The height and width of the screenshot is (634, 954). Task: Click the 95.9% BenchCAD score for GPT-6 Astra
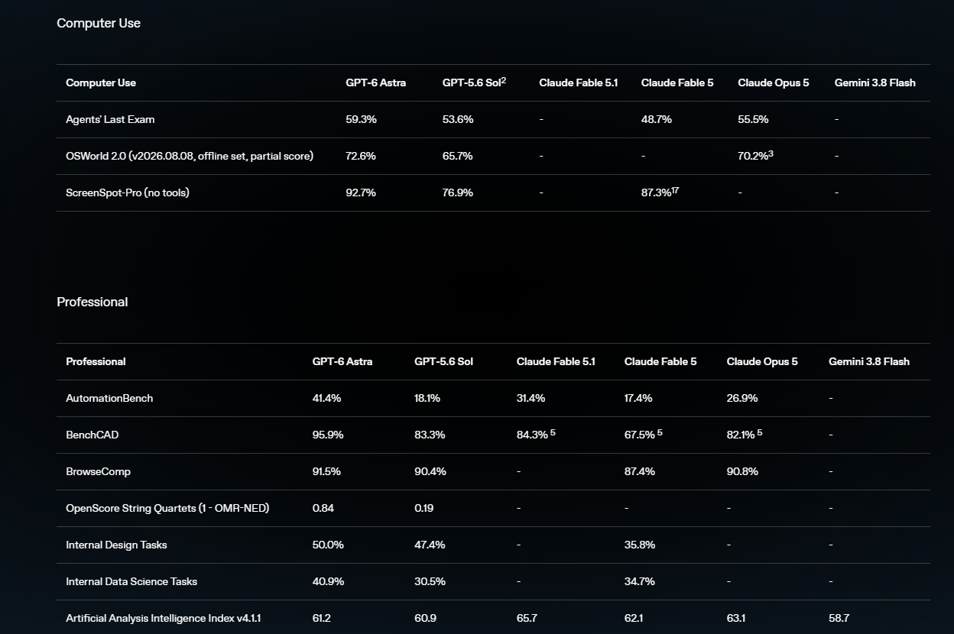click(x=328, y=435)
